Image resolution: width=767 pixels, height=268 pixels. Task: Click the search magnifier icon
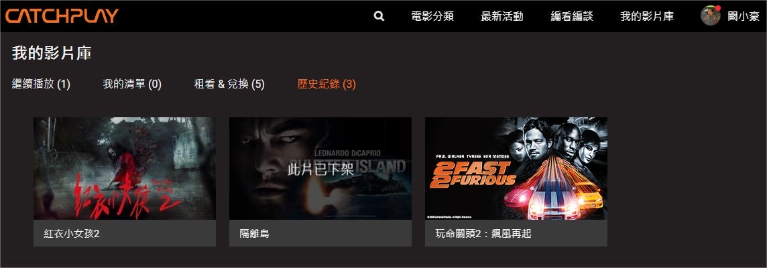379,16
